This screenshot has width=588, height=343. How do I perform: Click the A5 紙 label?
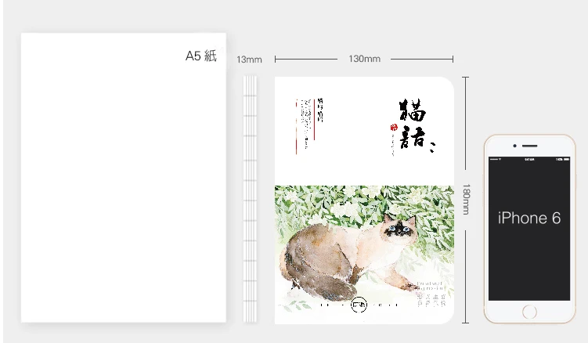click(x=201, y=56)
